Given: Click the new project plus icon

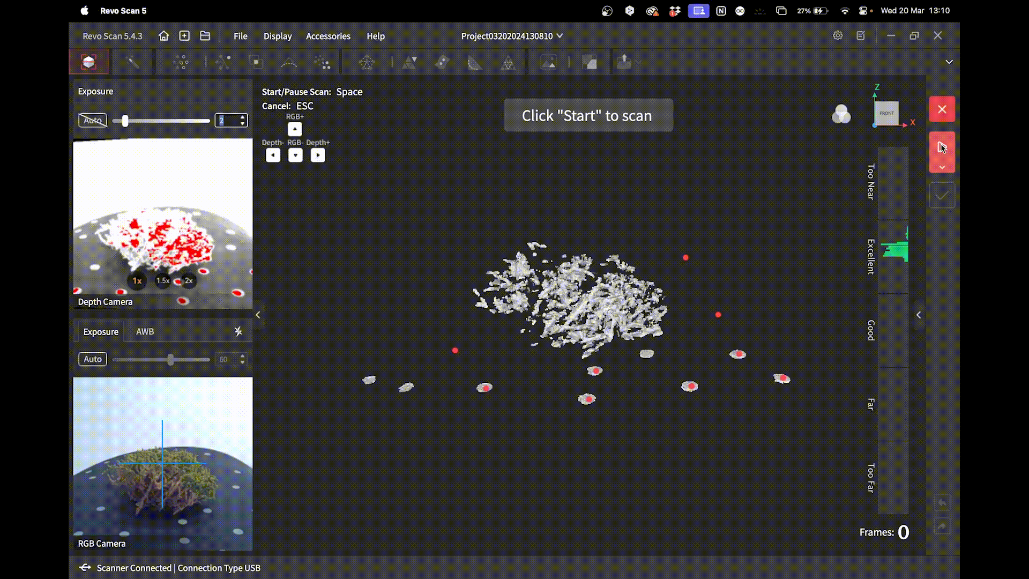Looking at the screenshot, I should pos(184,36).
